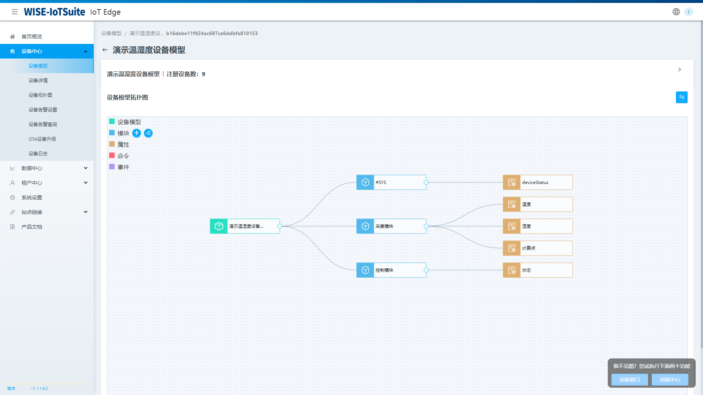Expand the 数据中心 sidebar section
The height and width of the screenshot is (395, 703).
click(47, 168)
